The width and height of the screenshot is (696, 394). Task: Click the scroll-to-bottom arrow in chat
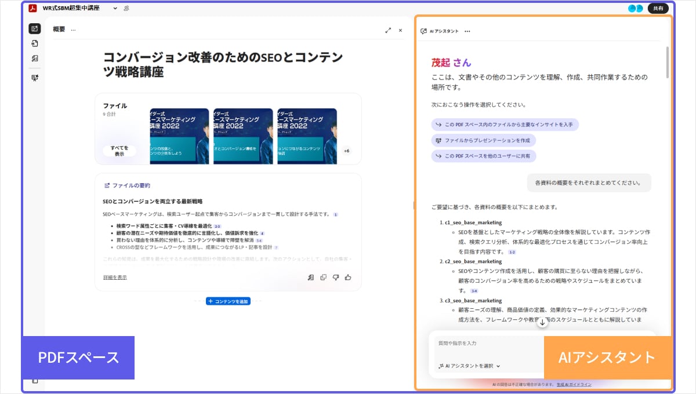(542, 323)
